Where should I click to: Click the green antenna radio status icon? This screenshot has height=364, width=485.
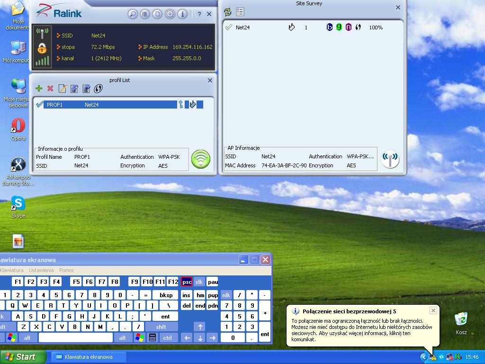click(42, 33)
